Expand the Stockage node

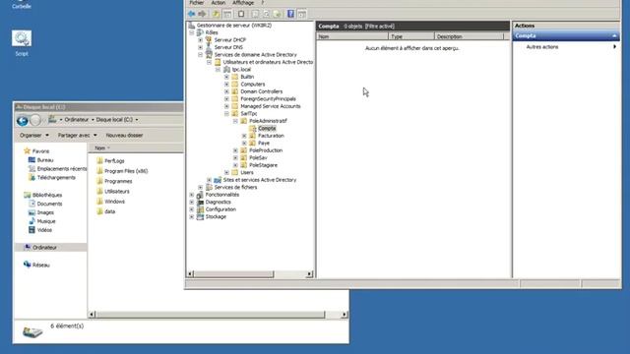coord(192,216)
